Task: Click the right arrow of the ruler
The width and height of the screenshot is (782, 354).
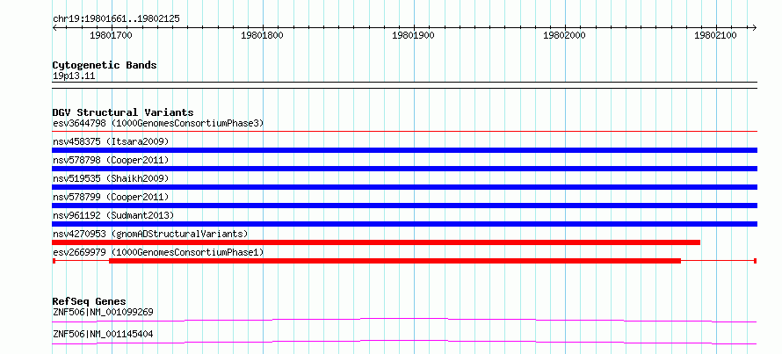Action: pos(755,27)
